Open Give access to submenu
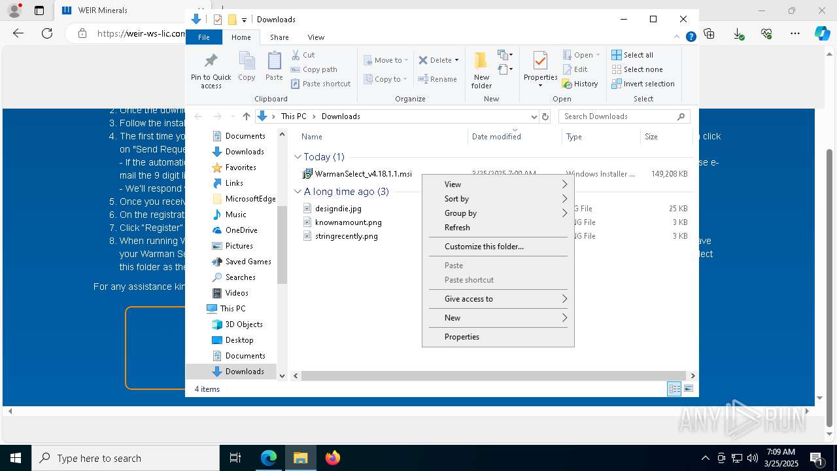This screenshot has width=837, height=471. 498,299
